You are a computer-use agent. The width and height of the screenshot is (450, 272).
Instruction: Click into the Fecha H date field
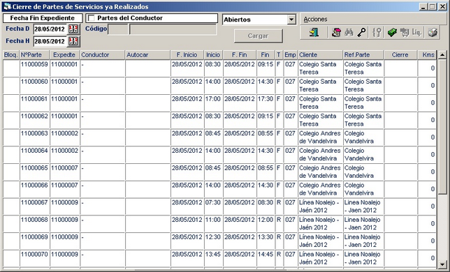[x=50, y=41]
